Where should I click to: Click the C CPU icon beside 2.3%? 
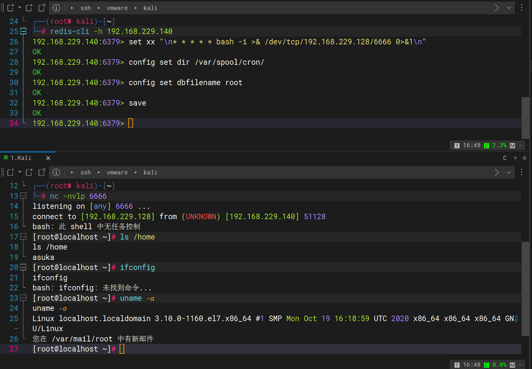pyautogui.click(x=486, y=146)
